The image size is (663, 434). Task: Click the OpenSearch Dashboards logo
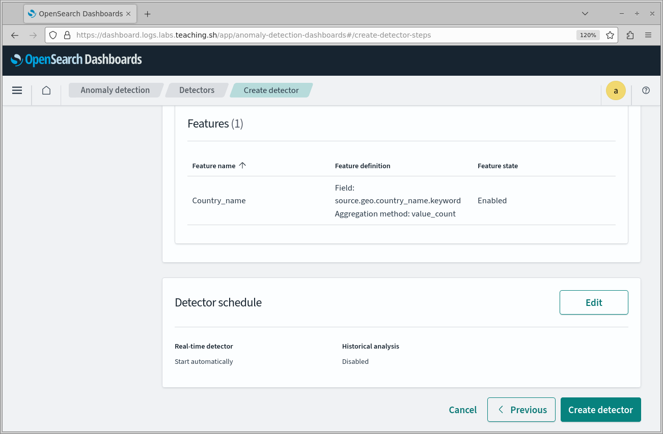[x=76, y=60]
